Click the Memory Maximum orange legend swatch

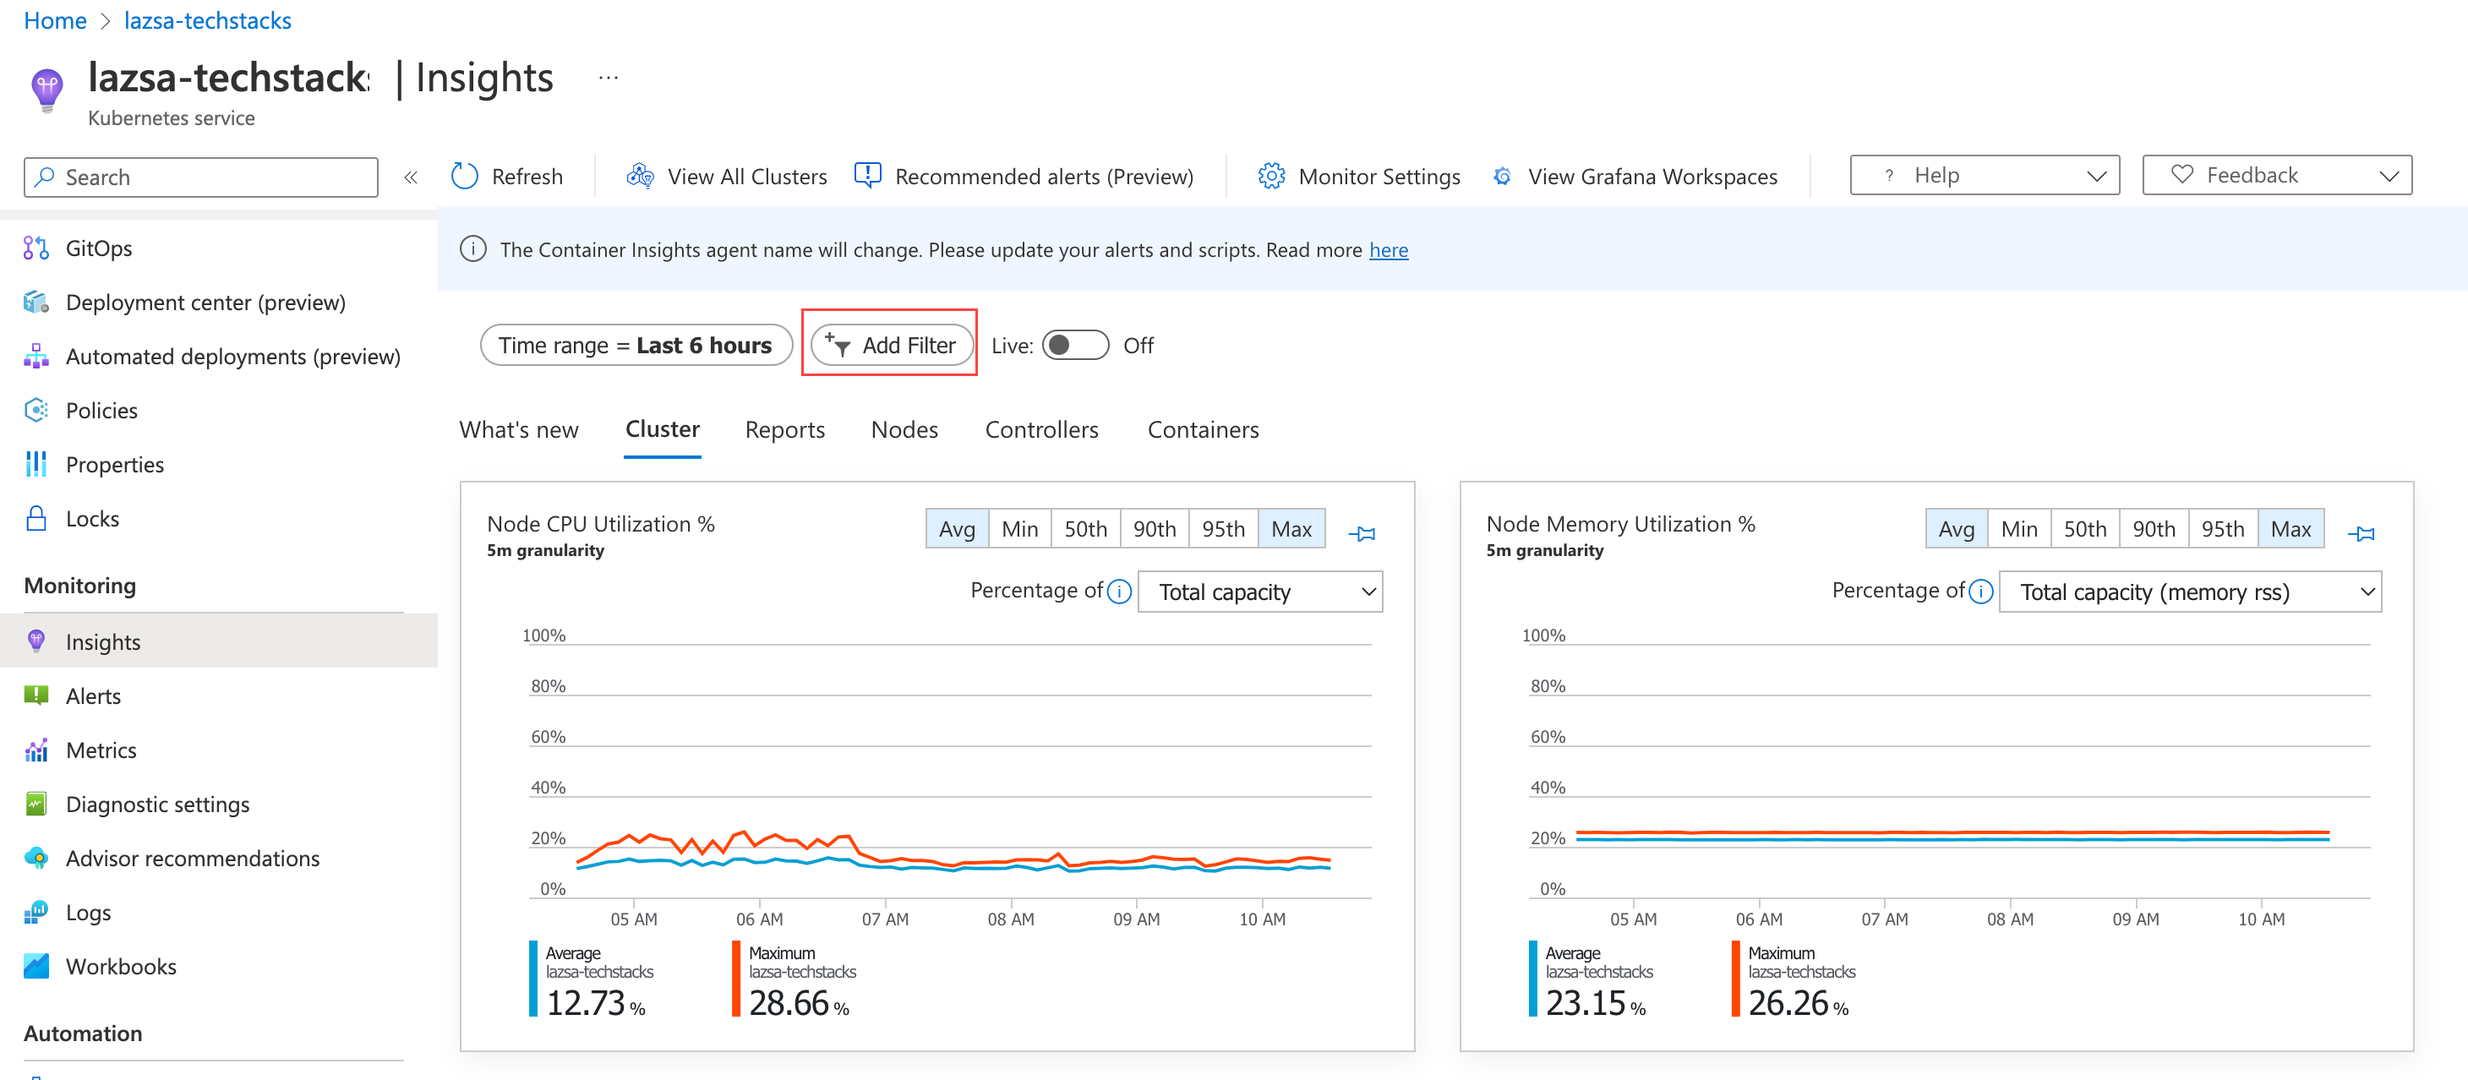(x=1736, y=979)
